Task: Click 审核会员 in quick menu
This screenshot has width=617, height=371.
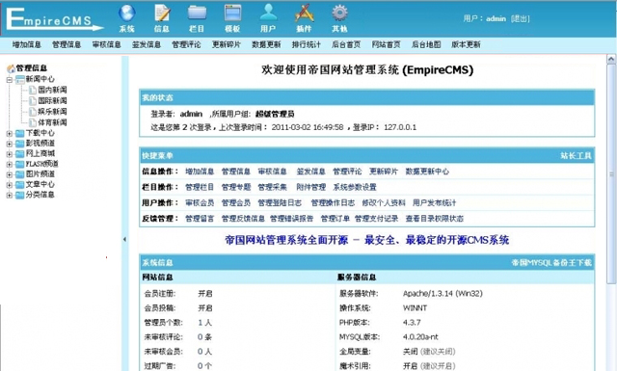Action: [200, 203]
